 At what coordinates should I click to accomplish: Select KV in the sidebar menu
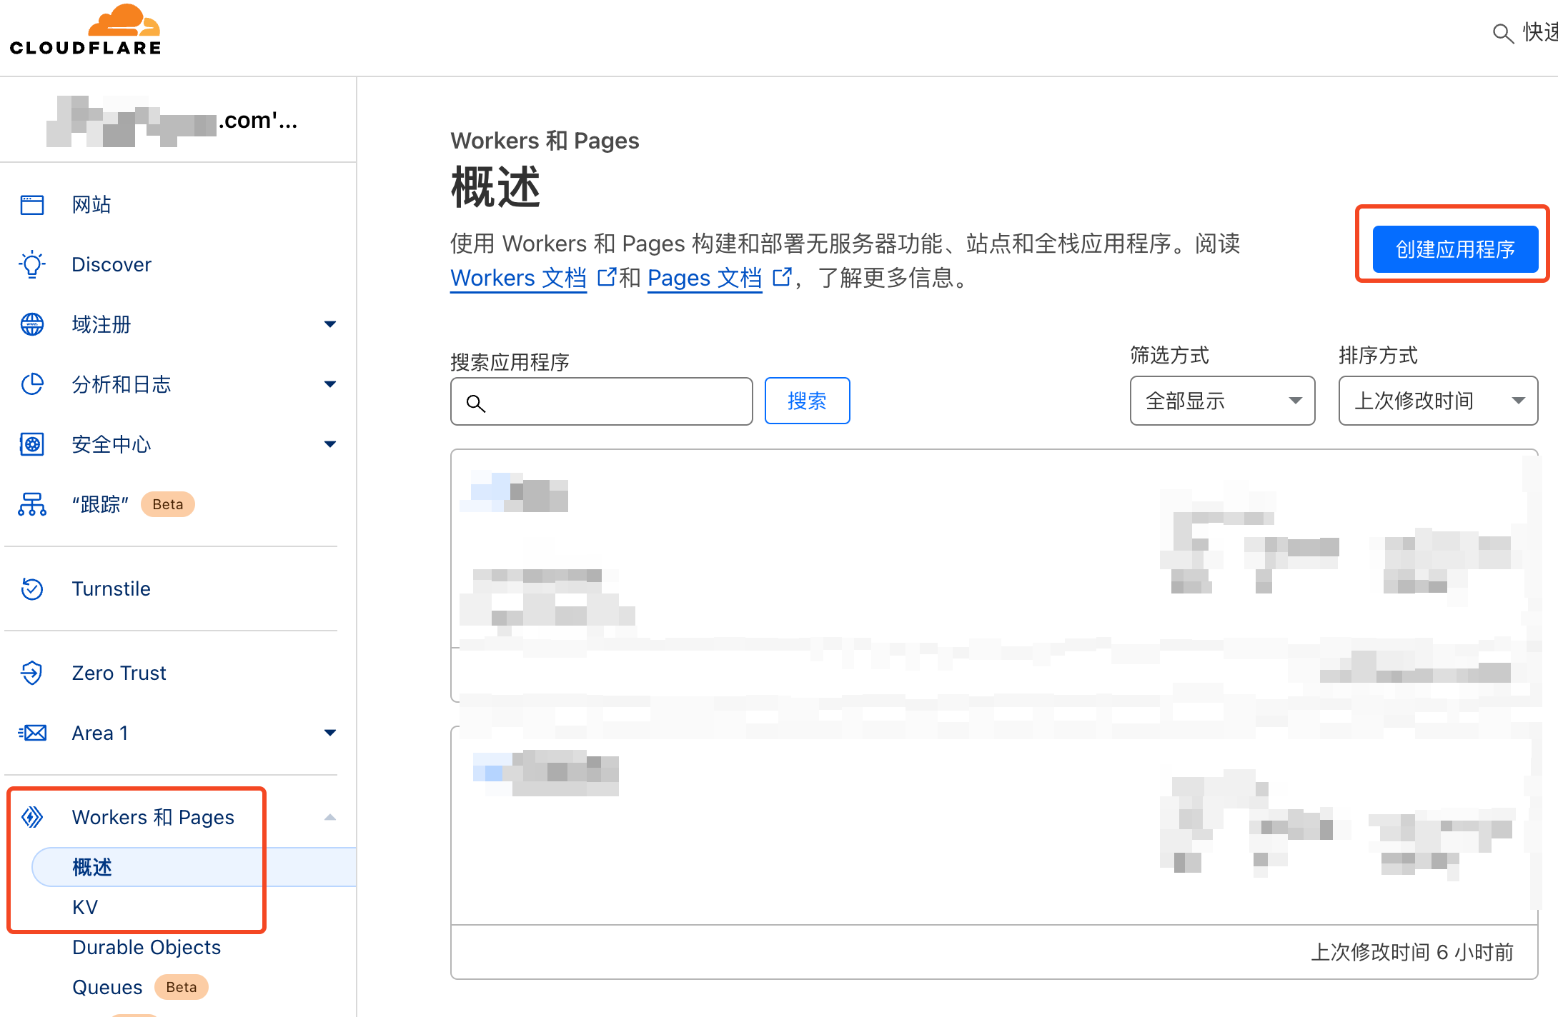pyautogui.click(x=84, y=907)
